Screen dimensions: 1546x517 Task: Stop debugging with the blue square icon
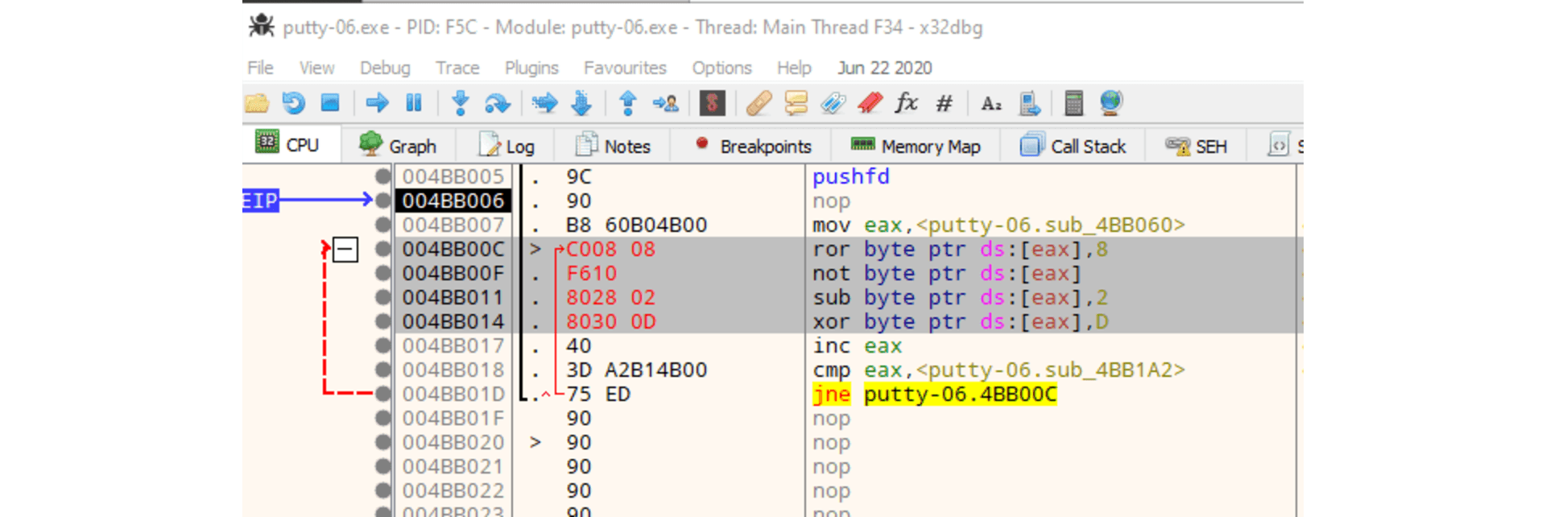[330, 103]
